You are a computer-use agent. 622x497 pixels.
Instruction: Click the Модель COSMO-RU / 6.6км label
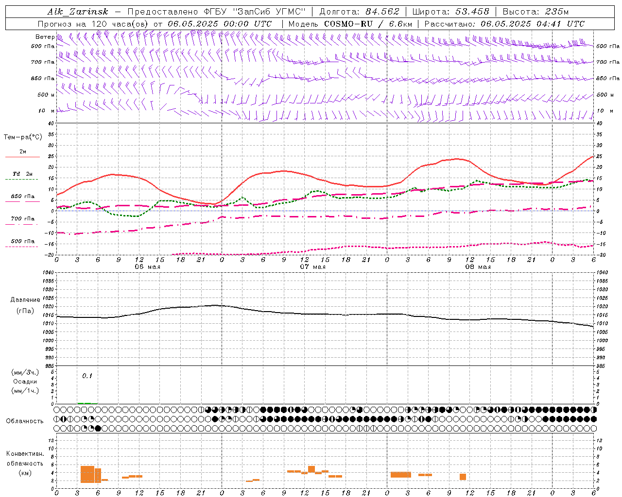(350, 24)
